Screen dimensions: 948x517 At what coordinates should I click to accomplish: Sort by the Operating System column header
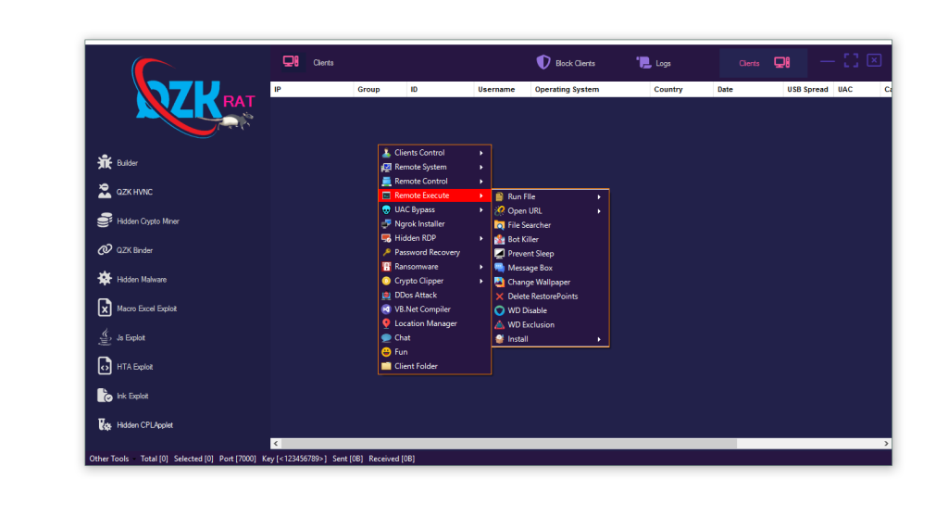(591, 89)
